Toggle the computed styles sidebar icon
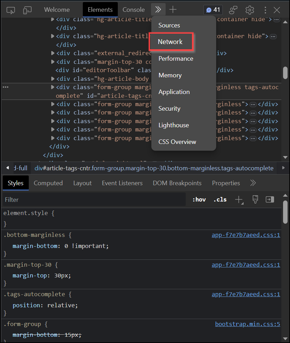Viewport: 290px width, 343px height. point(270,199)
